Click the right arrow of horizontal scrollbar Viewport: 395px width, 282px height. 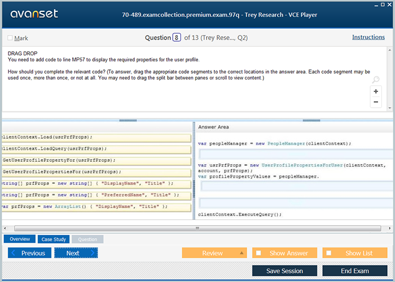click(x=390, y=228)
